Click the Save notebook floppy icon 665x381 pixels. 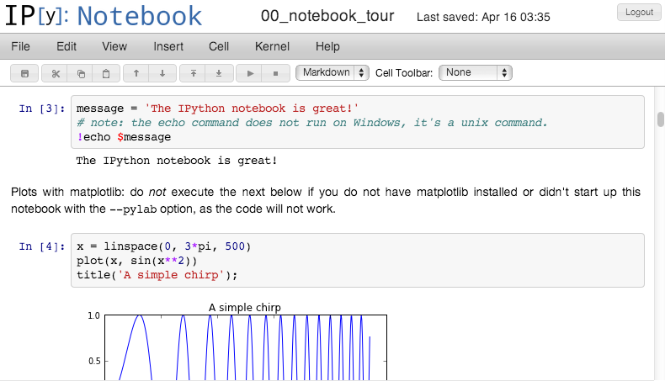[x=24, y=73]
